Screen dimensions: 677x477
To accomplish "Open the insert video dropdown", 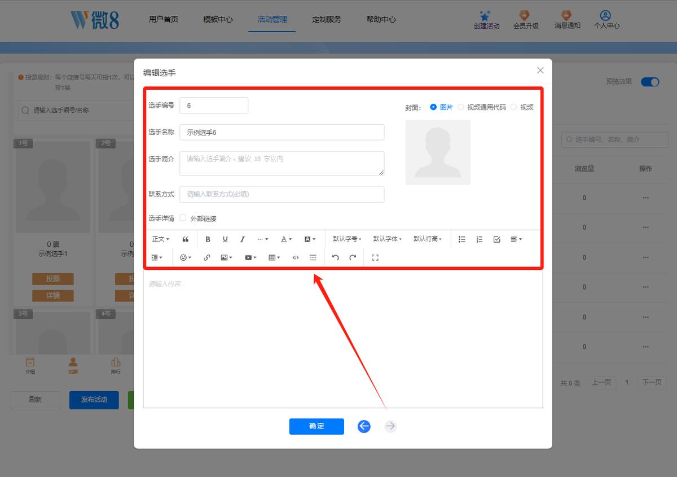I will click(x=250, y=257).
